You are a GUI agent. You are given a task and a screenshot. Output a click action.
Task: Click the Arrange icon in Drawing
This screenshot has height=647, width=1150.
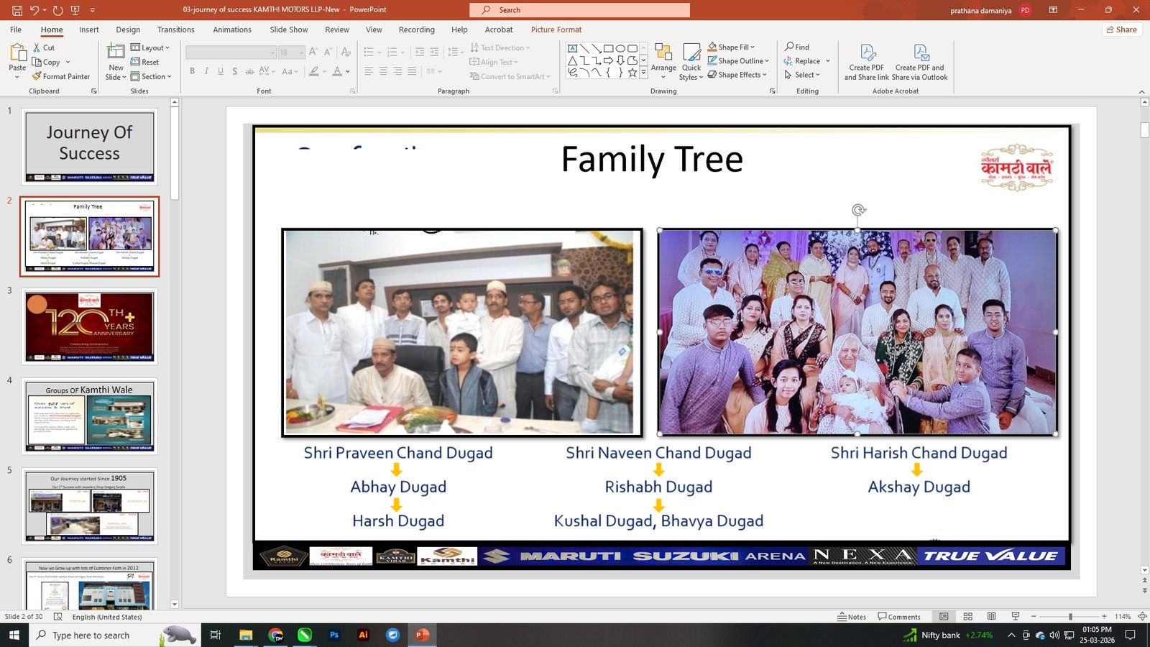pyautogui.click(x=663, y=60)
